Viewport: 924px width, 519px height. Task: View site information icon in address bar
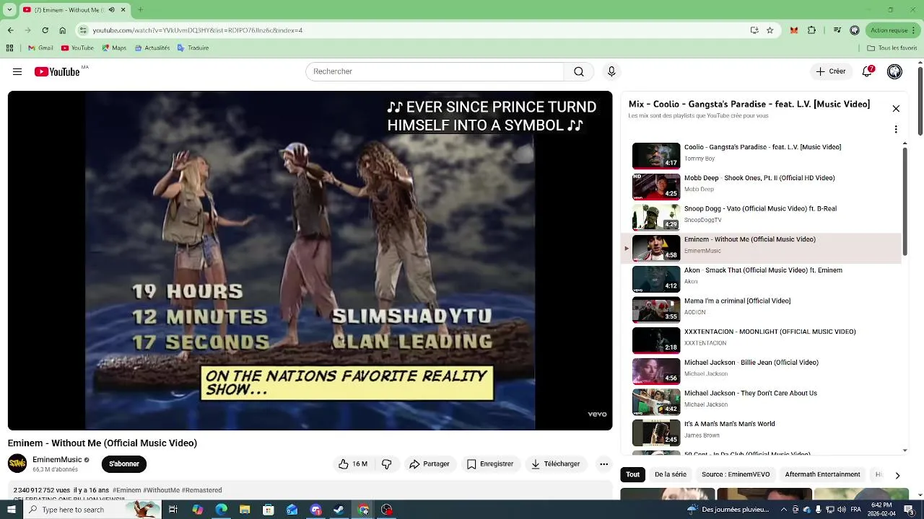tap(84, 30)
